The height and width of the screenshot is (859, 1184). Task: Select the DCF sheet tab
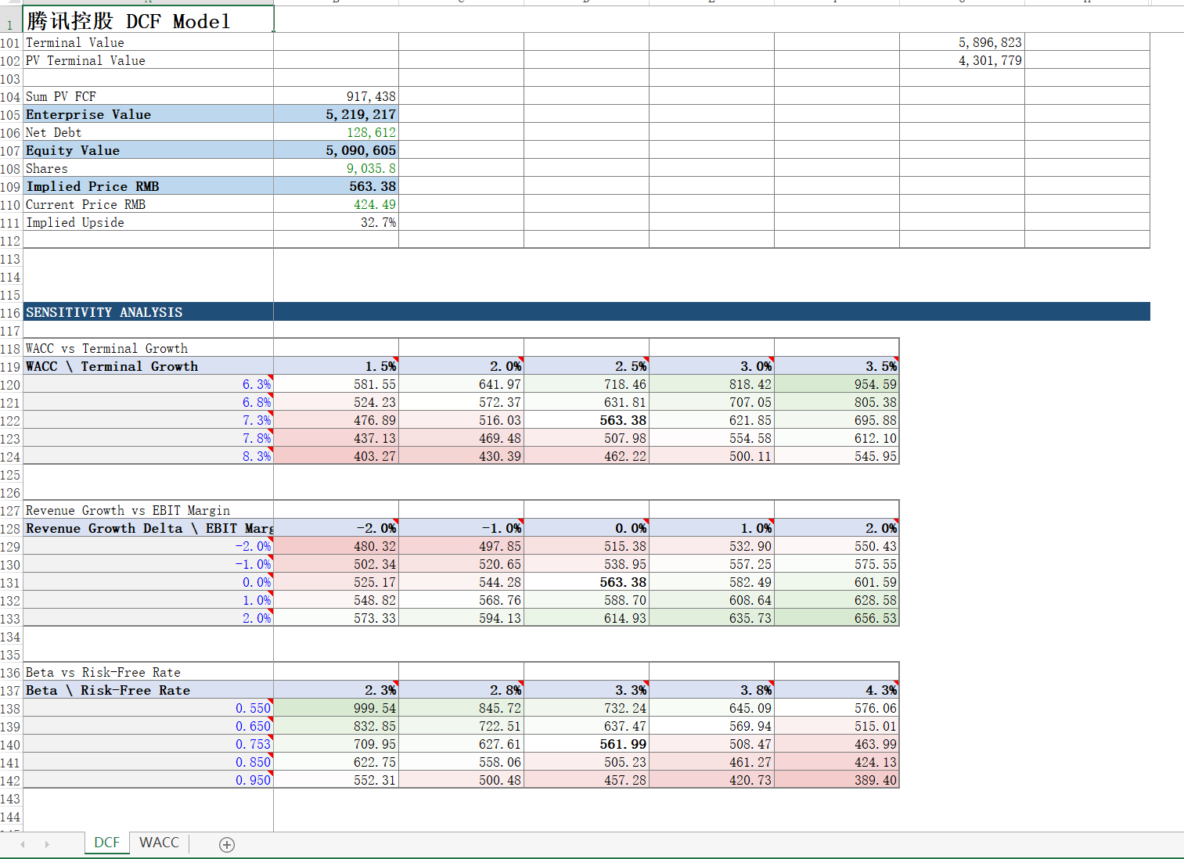tap(107, 843)
